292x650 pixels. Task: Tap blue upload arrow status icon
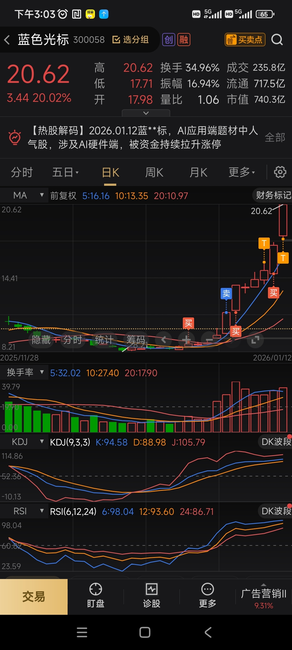point(104,14)
